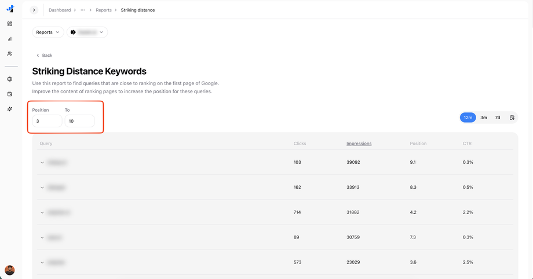Open the bar chart analytics sidebar icon

coord(10,39)
